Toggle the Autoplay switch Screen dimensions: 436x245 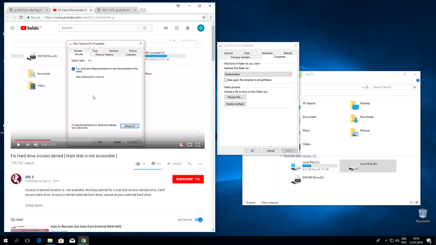point(199,220)
